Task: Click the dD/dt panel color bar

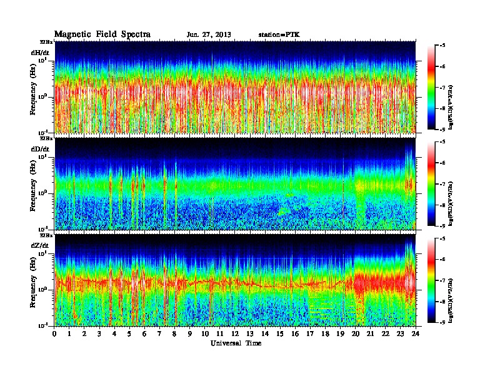Action: pyautogui.click(x=431, y=184)
